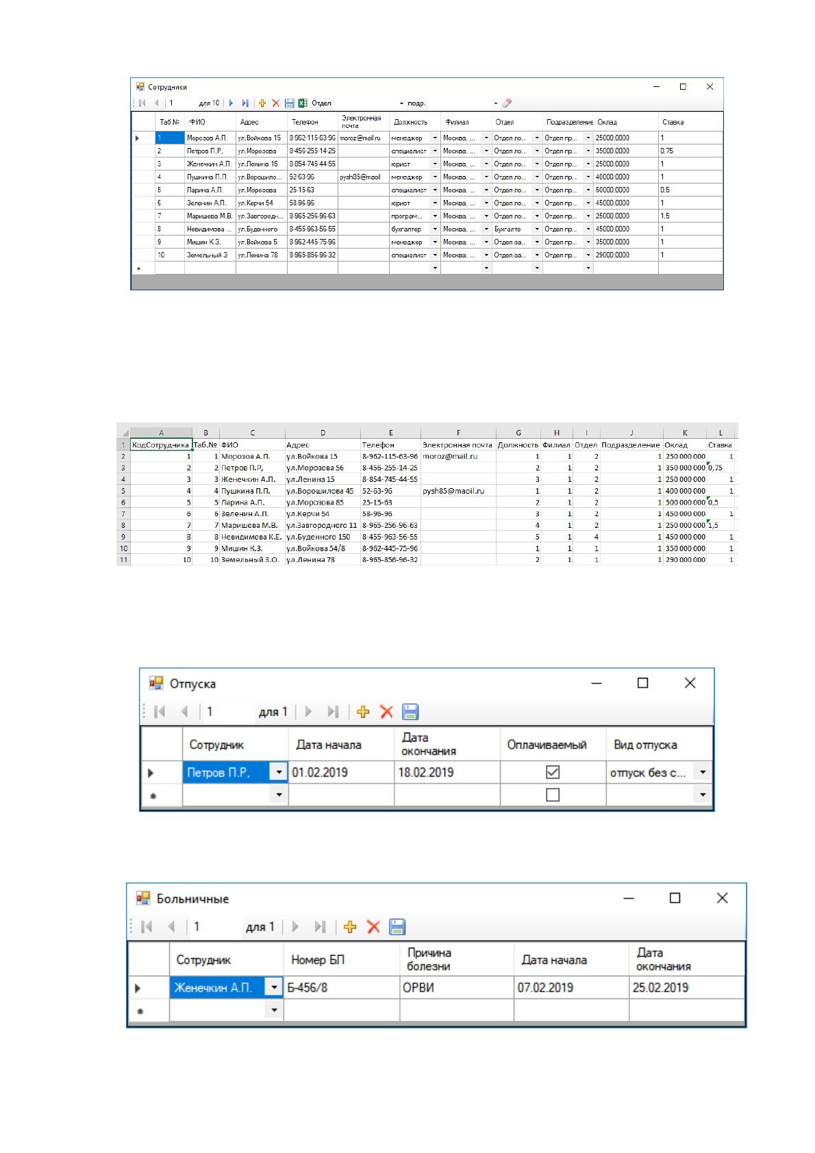Save changes in Больничные window
The width and height of the screenshot is (815, 1153).
tap(397, 927)
